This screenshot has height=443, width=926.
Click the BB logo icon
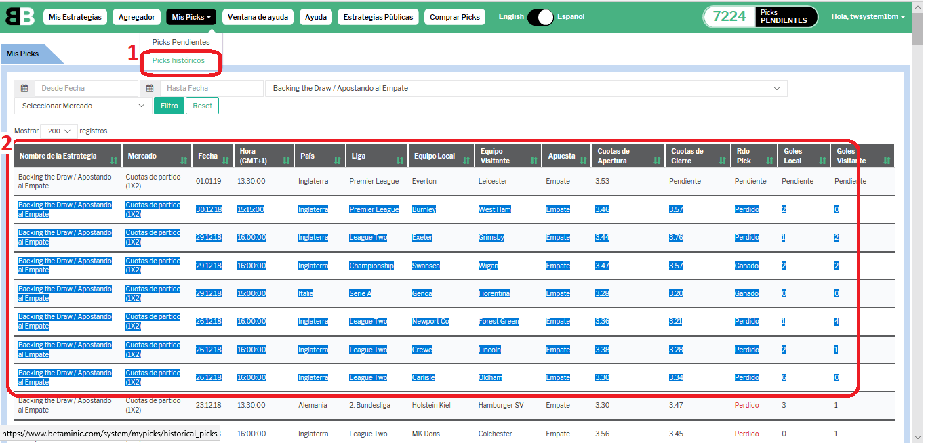click(x=20, y=17)
